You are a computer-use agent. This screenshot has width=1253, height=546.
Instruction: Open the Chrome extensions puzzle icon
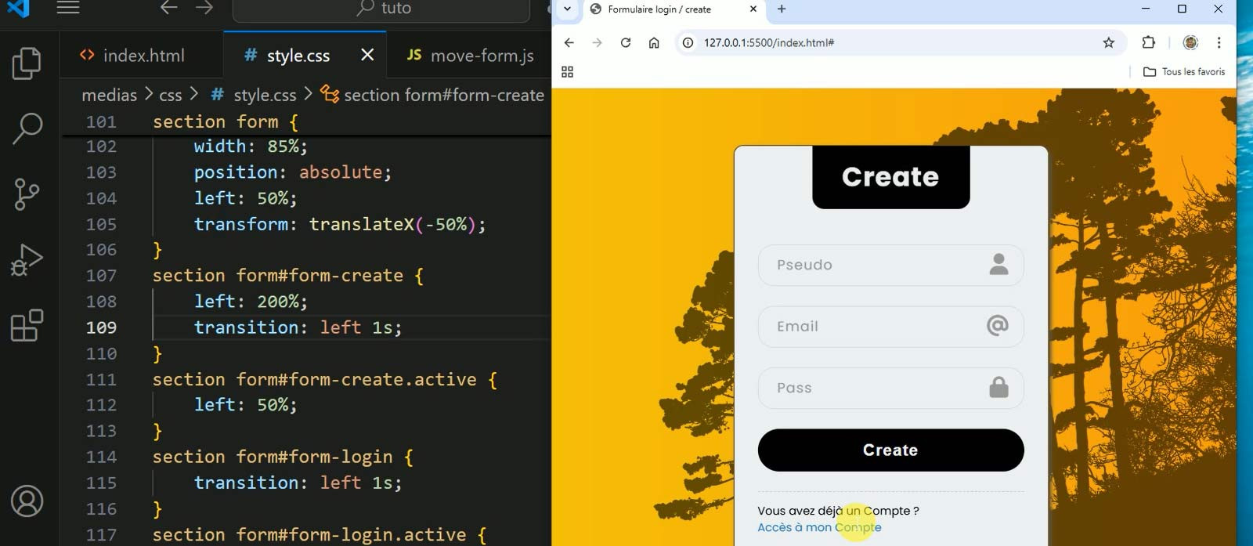tap(1148, 43)
